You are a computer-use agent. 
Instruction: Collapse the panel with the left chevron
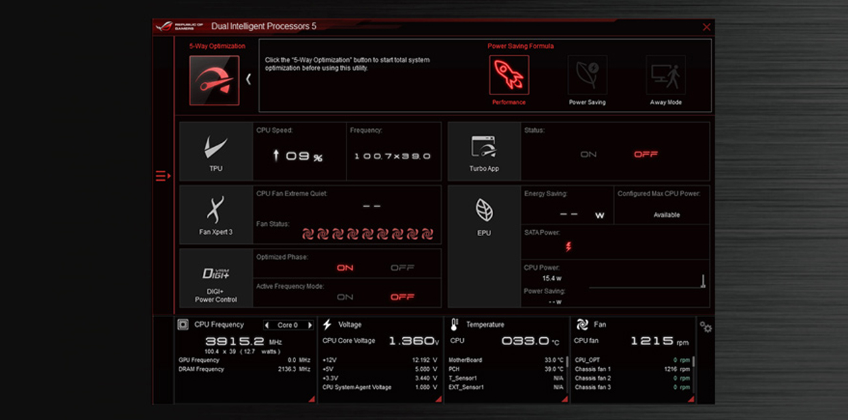(x=249, y=79)
